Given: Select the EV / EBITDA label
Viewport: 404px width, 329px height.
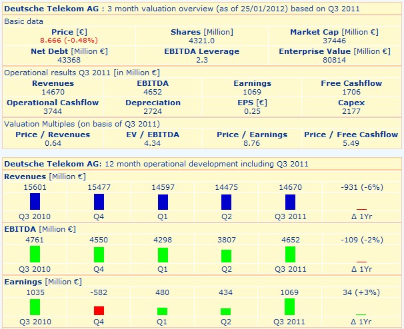Looking at the screenshot, I should pyautogui.click(x=152, y=135).
